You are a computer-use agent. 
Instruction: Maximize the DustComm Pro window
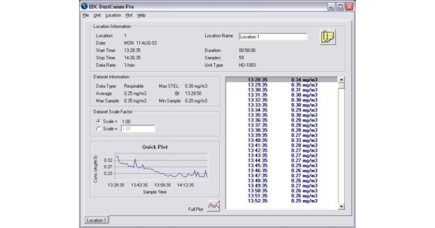340,7
